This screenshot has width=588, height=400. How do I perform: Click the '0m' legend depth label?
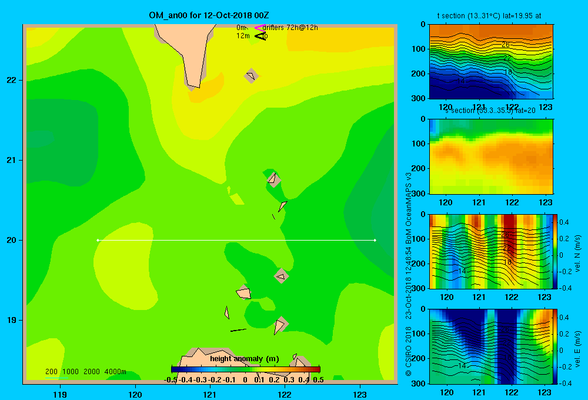[x=242, y=28]
